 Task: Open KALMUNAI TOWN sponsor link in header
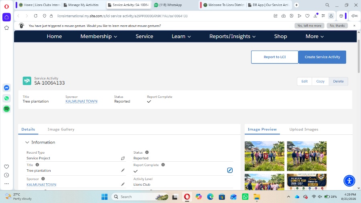(x=81, y=101)
